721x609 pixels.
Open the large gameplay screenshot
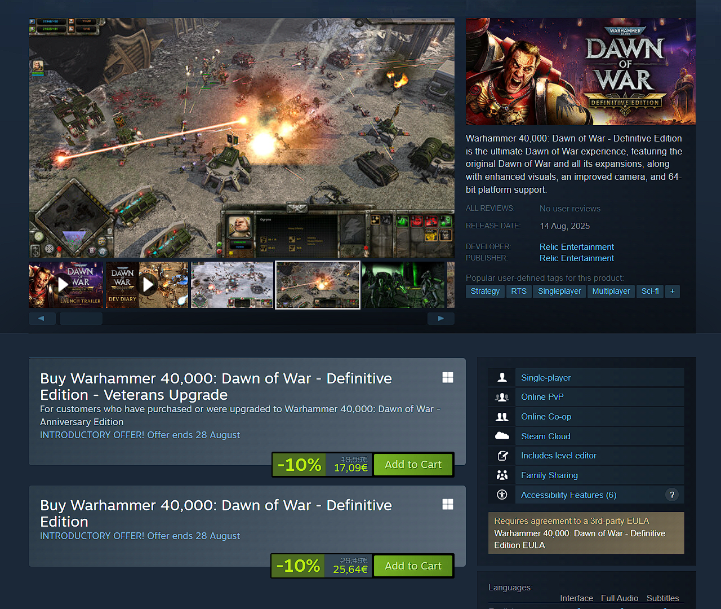click(x=242, y=138)
